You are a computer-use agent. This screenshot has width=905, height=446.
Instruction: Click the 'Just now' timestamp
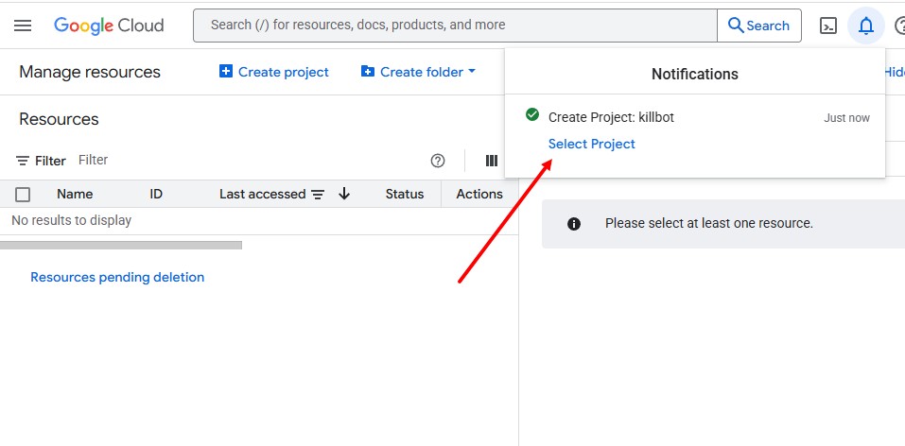point(846,118)
